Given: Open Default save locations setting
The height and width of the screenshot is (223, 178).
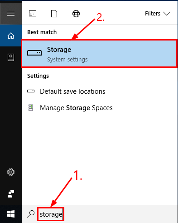Looking at the screenshot, I should (72, 91).
